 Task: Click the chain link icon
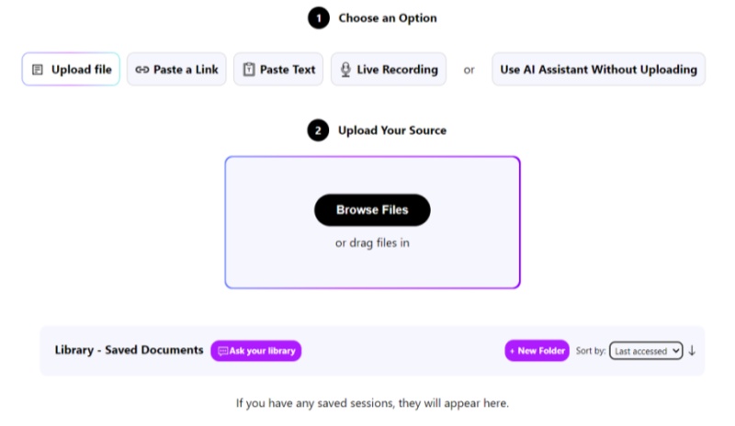(x=142, y=70)
